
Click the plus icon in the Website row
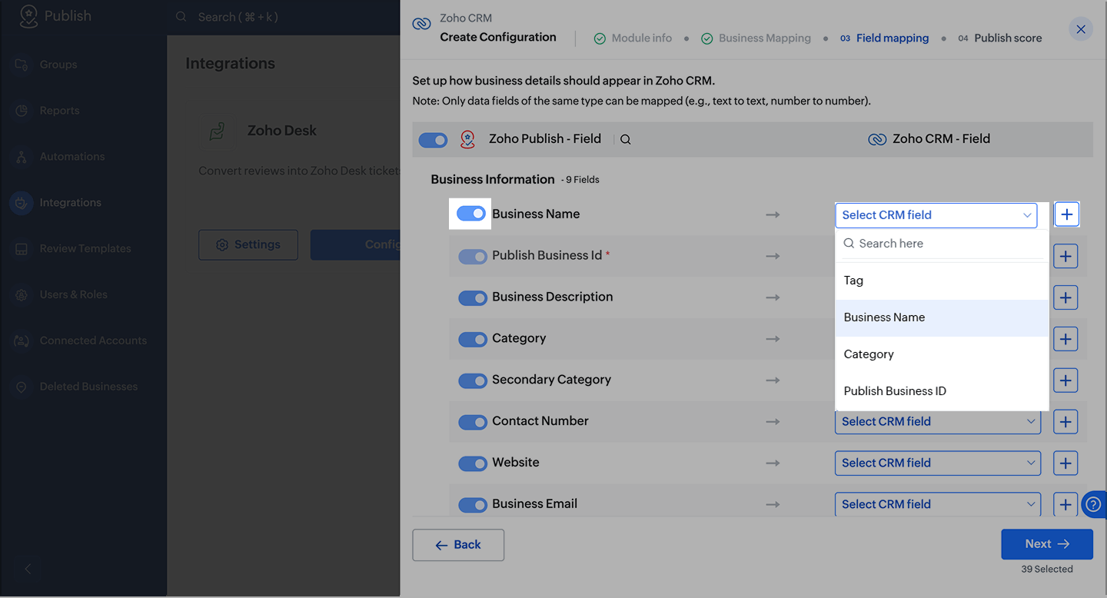tap(1065, 463)
